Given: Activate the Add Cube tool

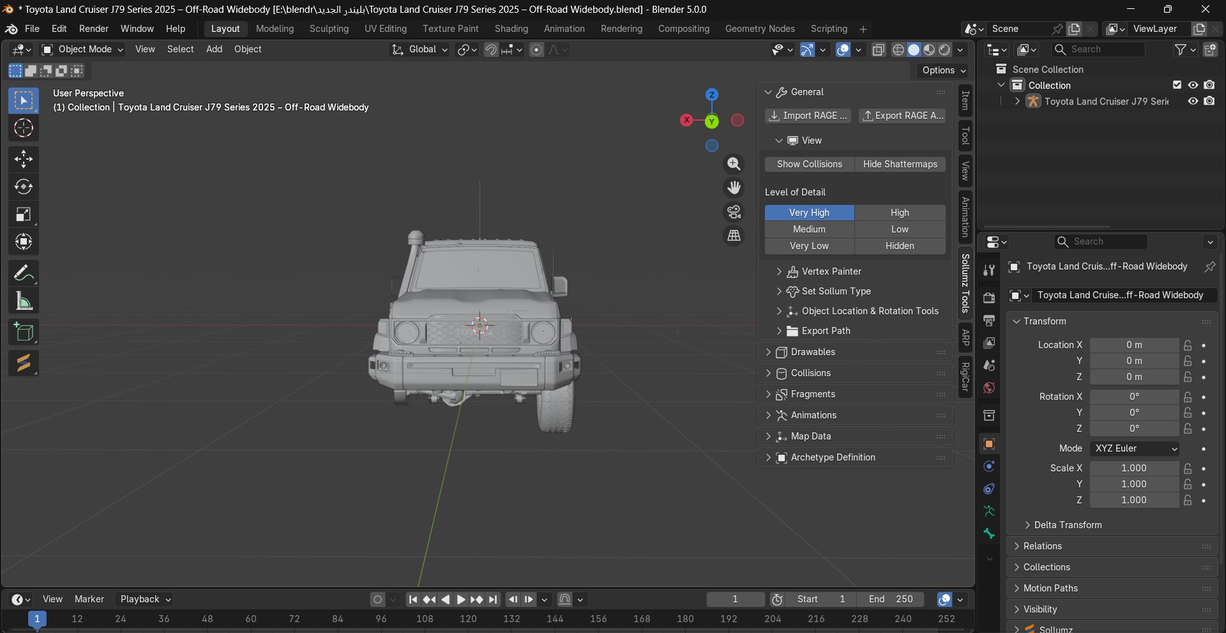Looking at the screenshot, I should pyautogui.click(x=24, y=332).
